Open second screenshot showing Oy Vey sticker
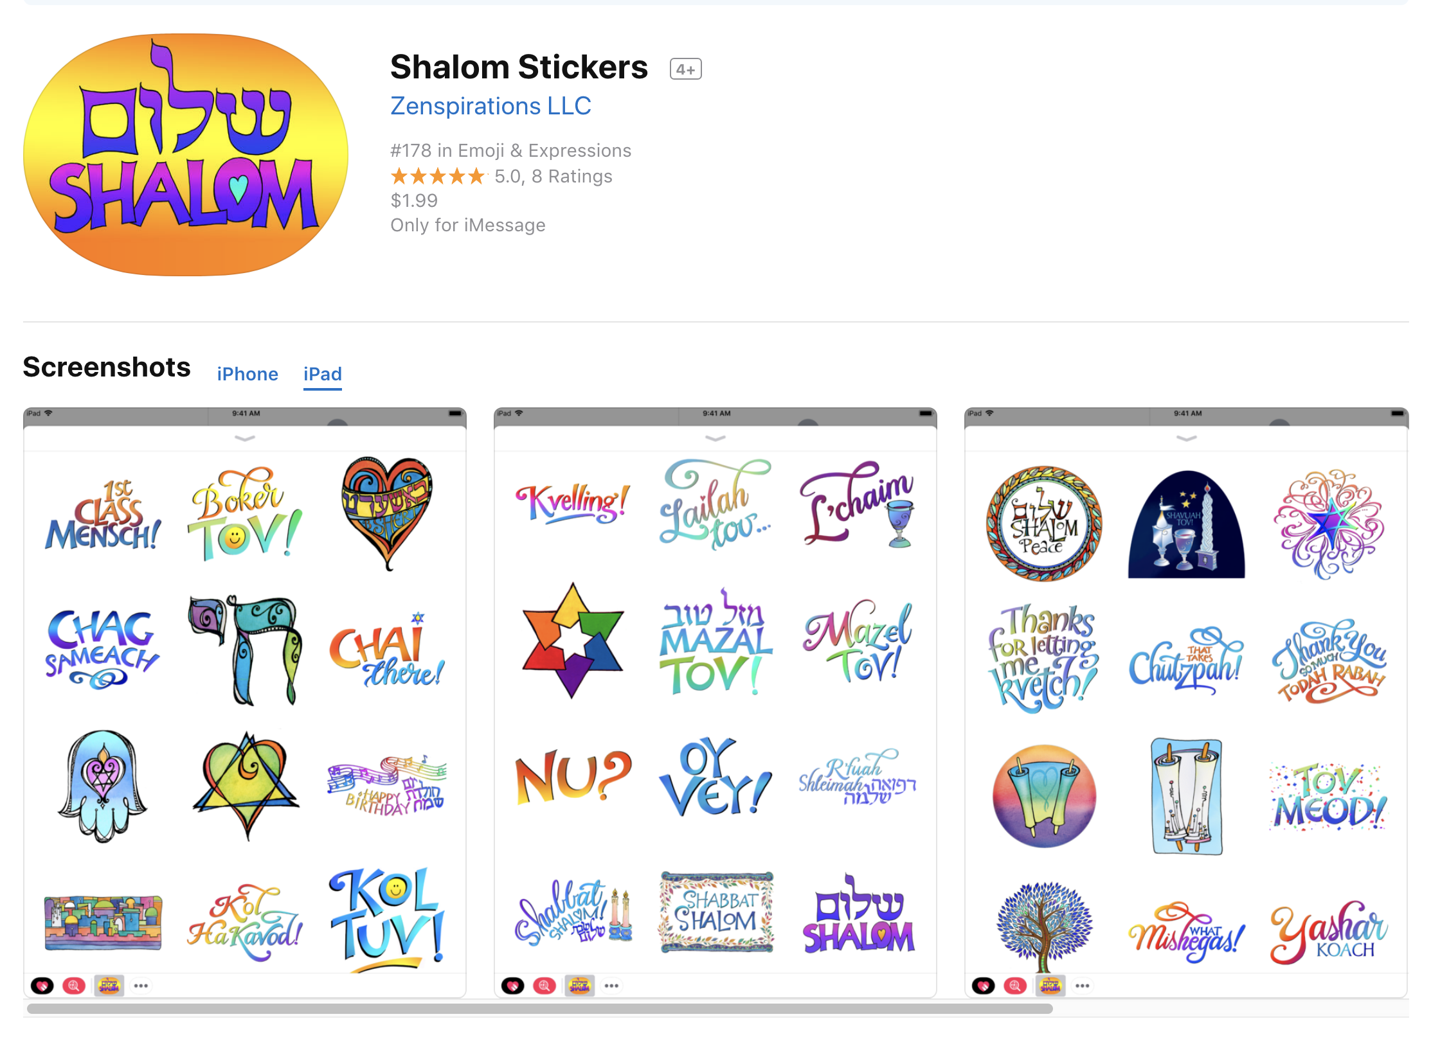The image size is (1440, 1046). [x=715, y=702]
